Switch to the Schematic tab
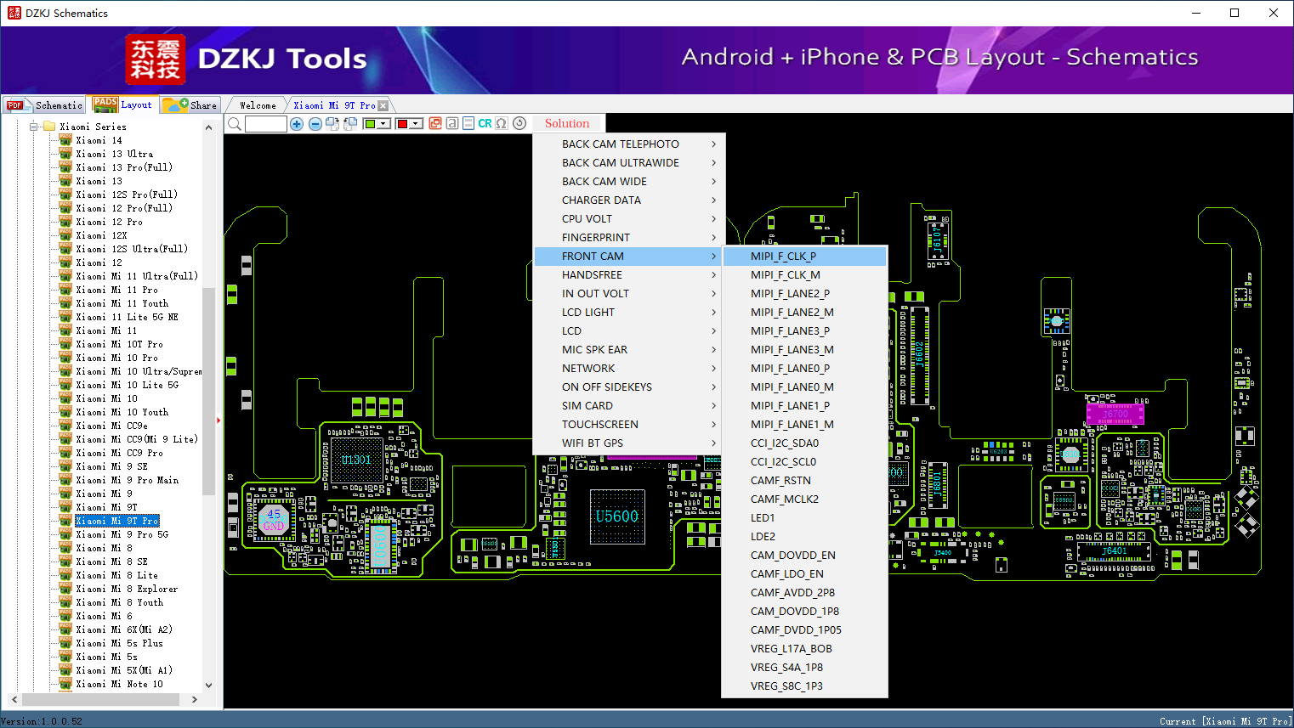Viewport: 1294px width, 728px height. click(45, 105)
